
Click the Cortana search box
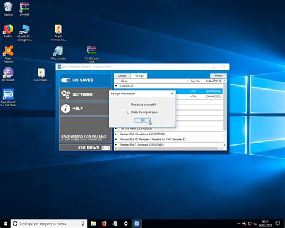point(49,223)
